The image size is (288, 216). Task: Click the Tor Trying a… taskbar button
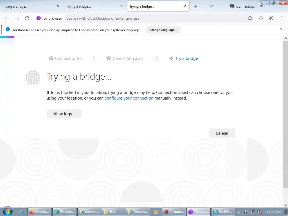[x=199, y=212]
